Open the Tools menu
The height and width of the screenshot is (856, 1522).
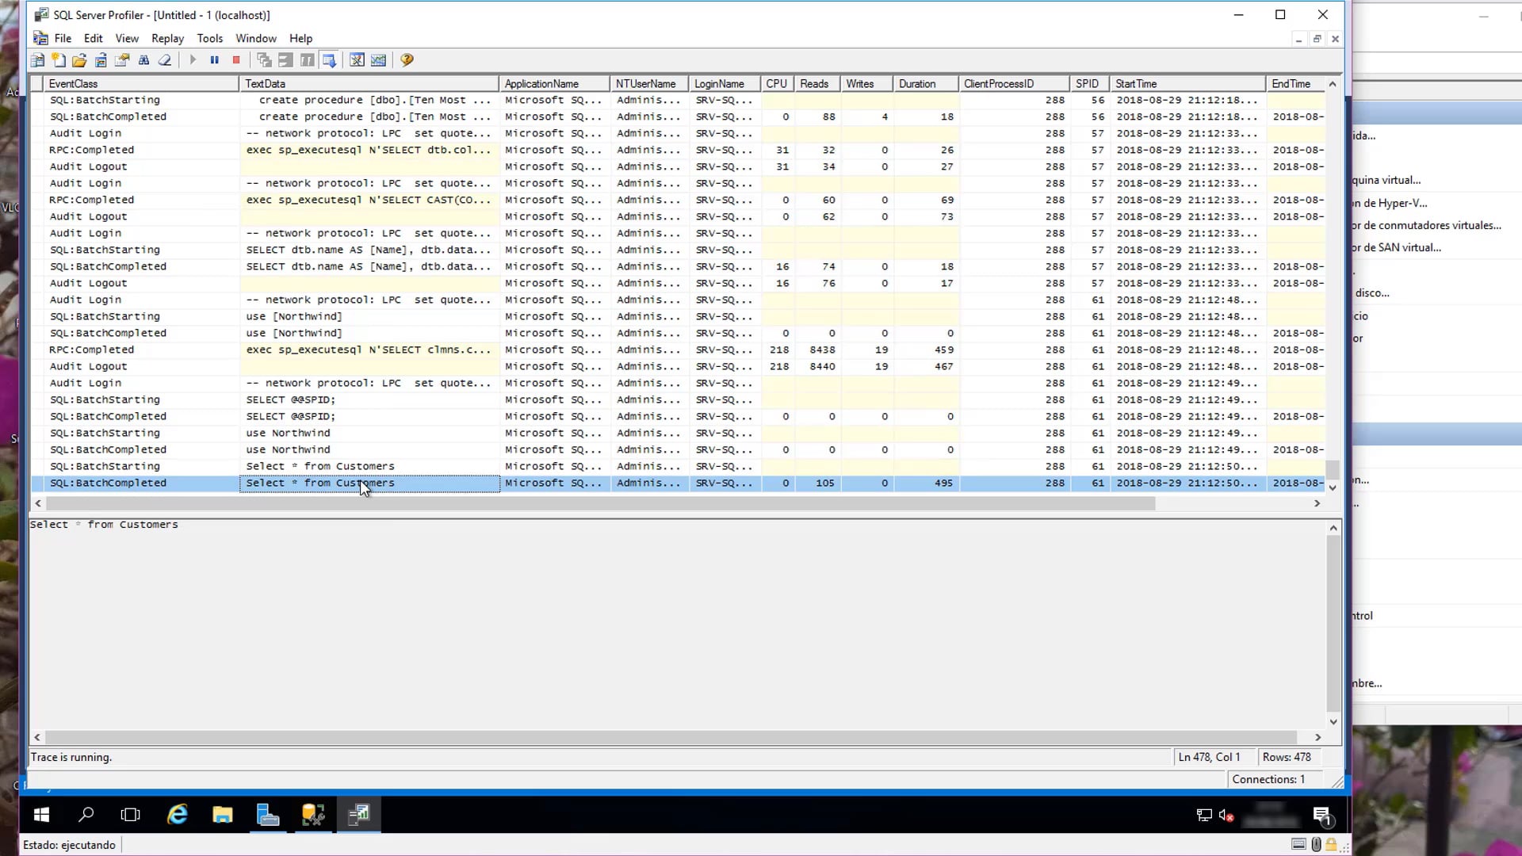[x=209, y=38]
